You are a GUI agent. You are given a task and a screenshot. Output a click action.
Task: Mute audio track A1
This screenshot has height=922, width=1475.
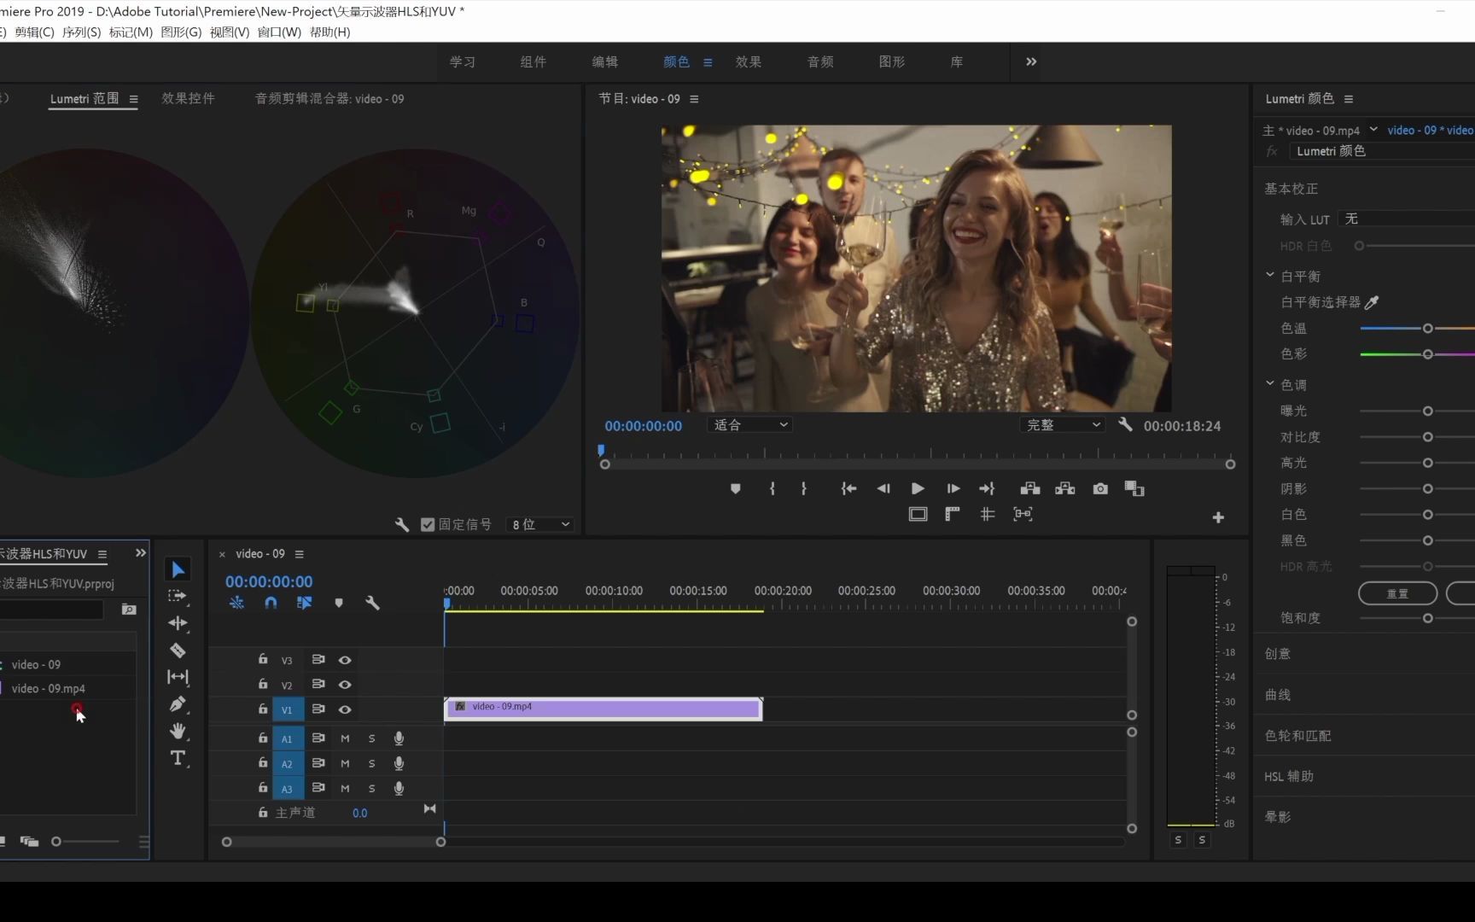pyautogui.click(x=345, y=738)
